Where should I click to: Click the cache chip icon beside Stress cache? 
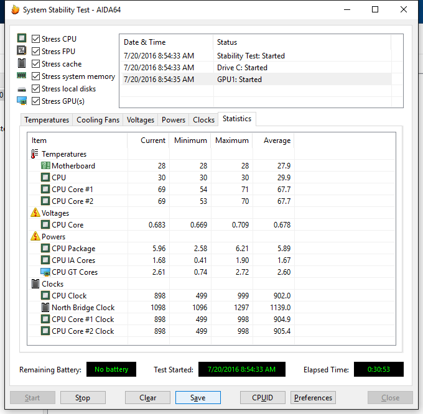point(22,63)
